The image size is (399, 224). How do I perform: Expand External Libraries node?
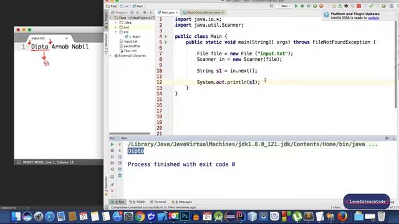click(111, 55)
